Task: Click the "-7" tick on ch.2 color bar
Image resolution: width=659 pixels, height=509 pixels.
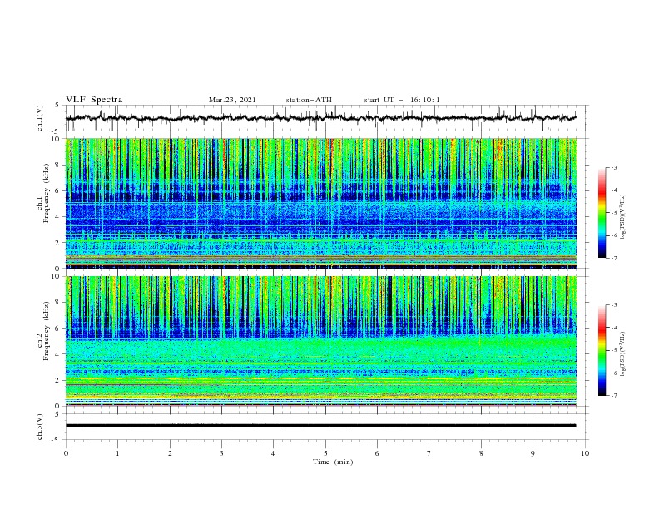Action: pyautogui.click(x=614, y=396)
